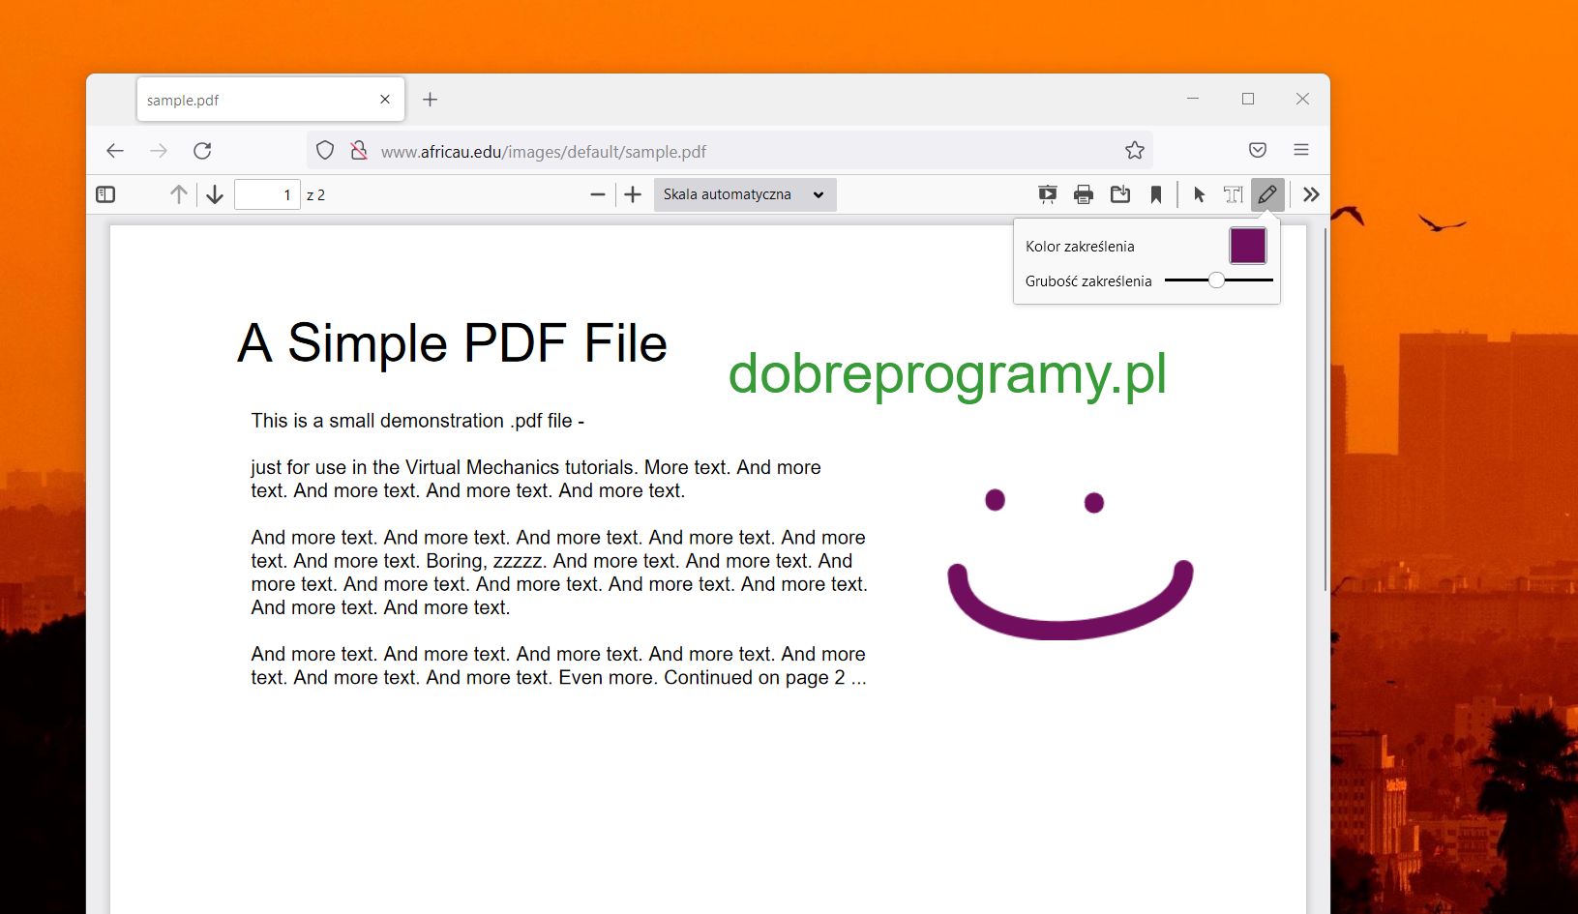The image size is (1578, 914).
Task: Open the current view bookmark icon
Action: pos(1156,194)
